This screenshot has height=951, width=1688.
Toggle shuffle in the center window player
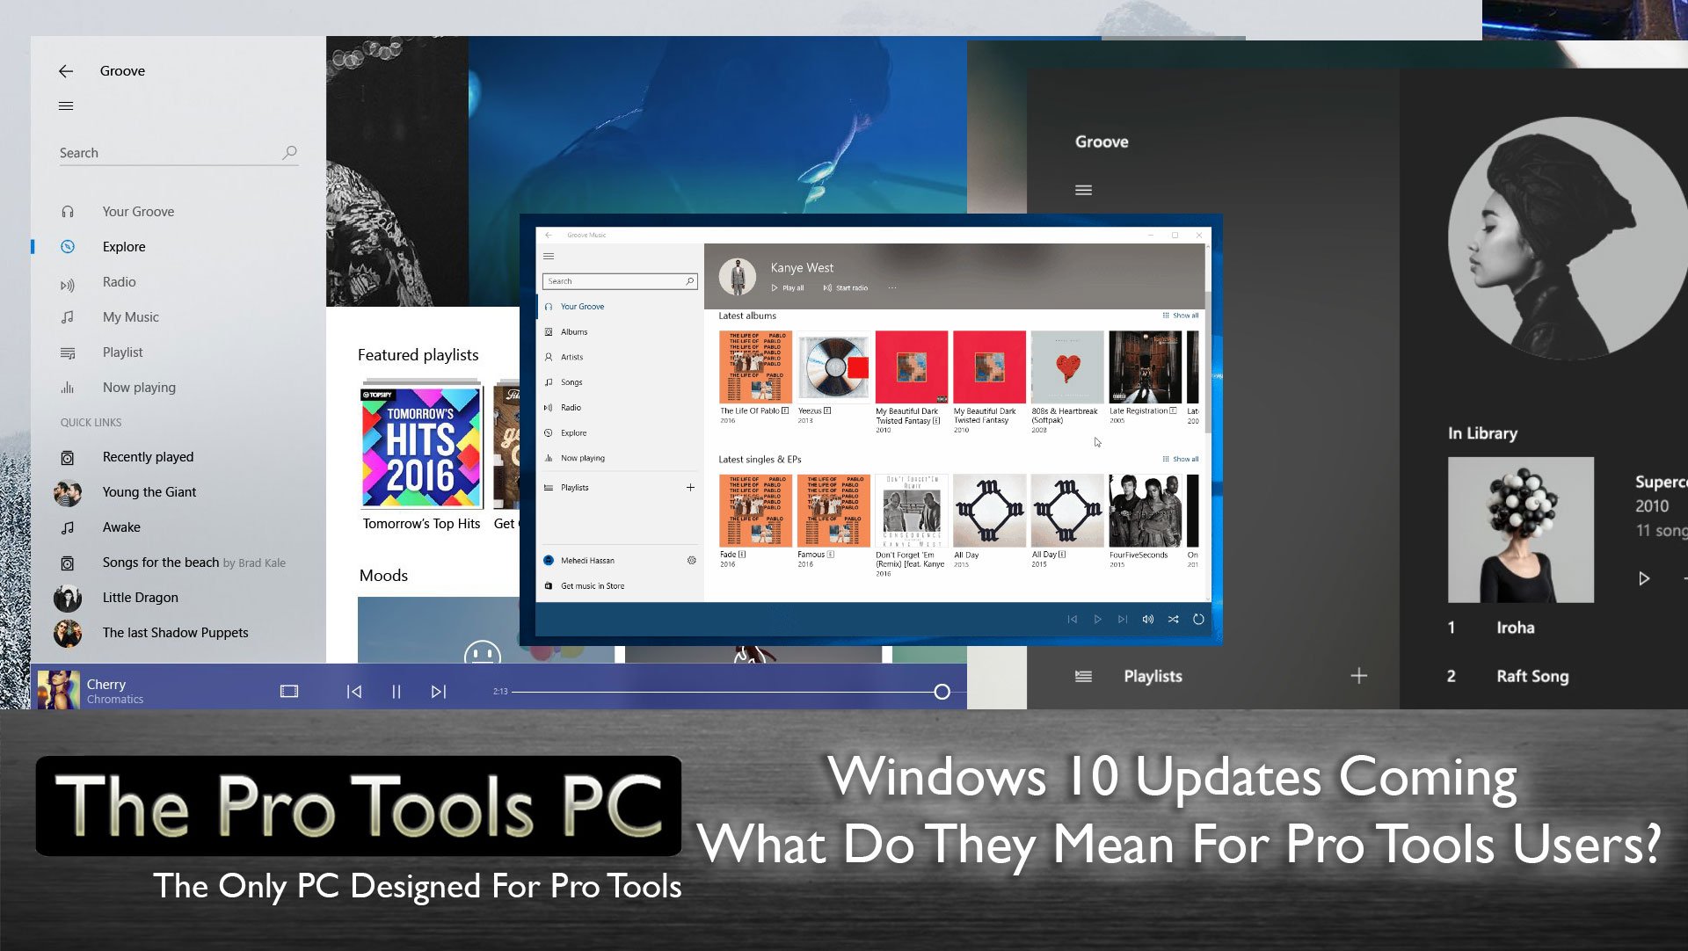coord(1173,620)
